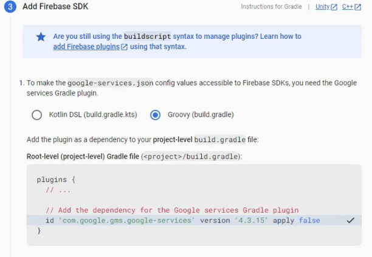Click the google-services.json inline code text

coord(110,83)
